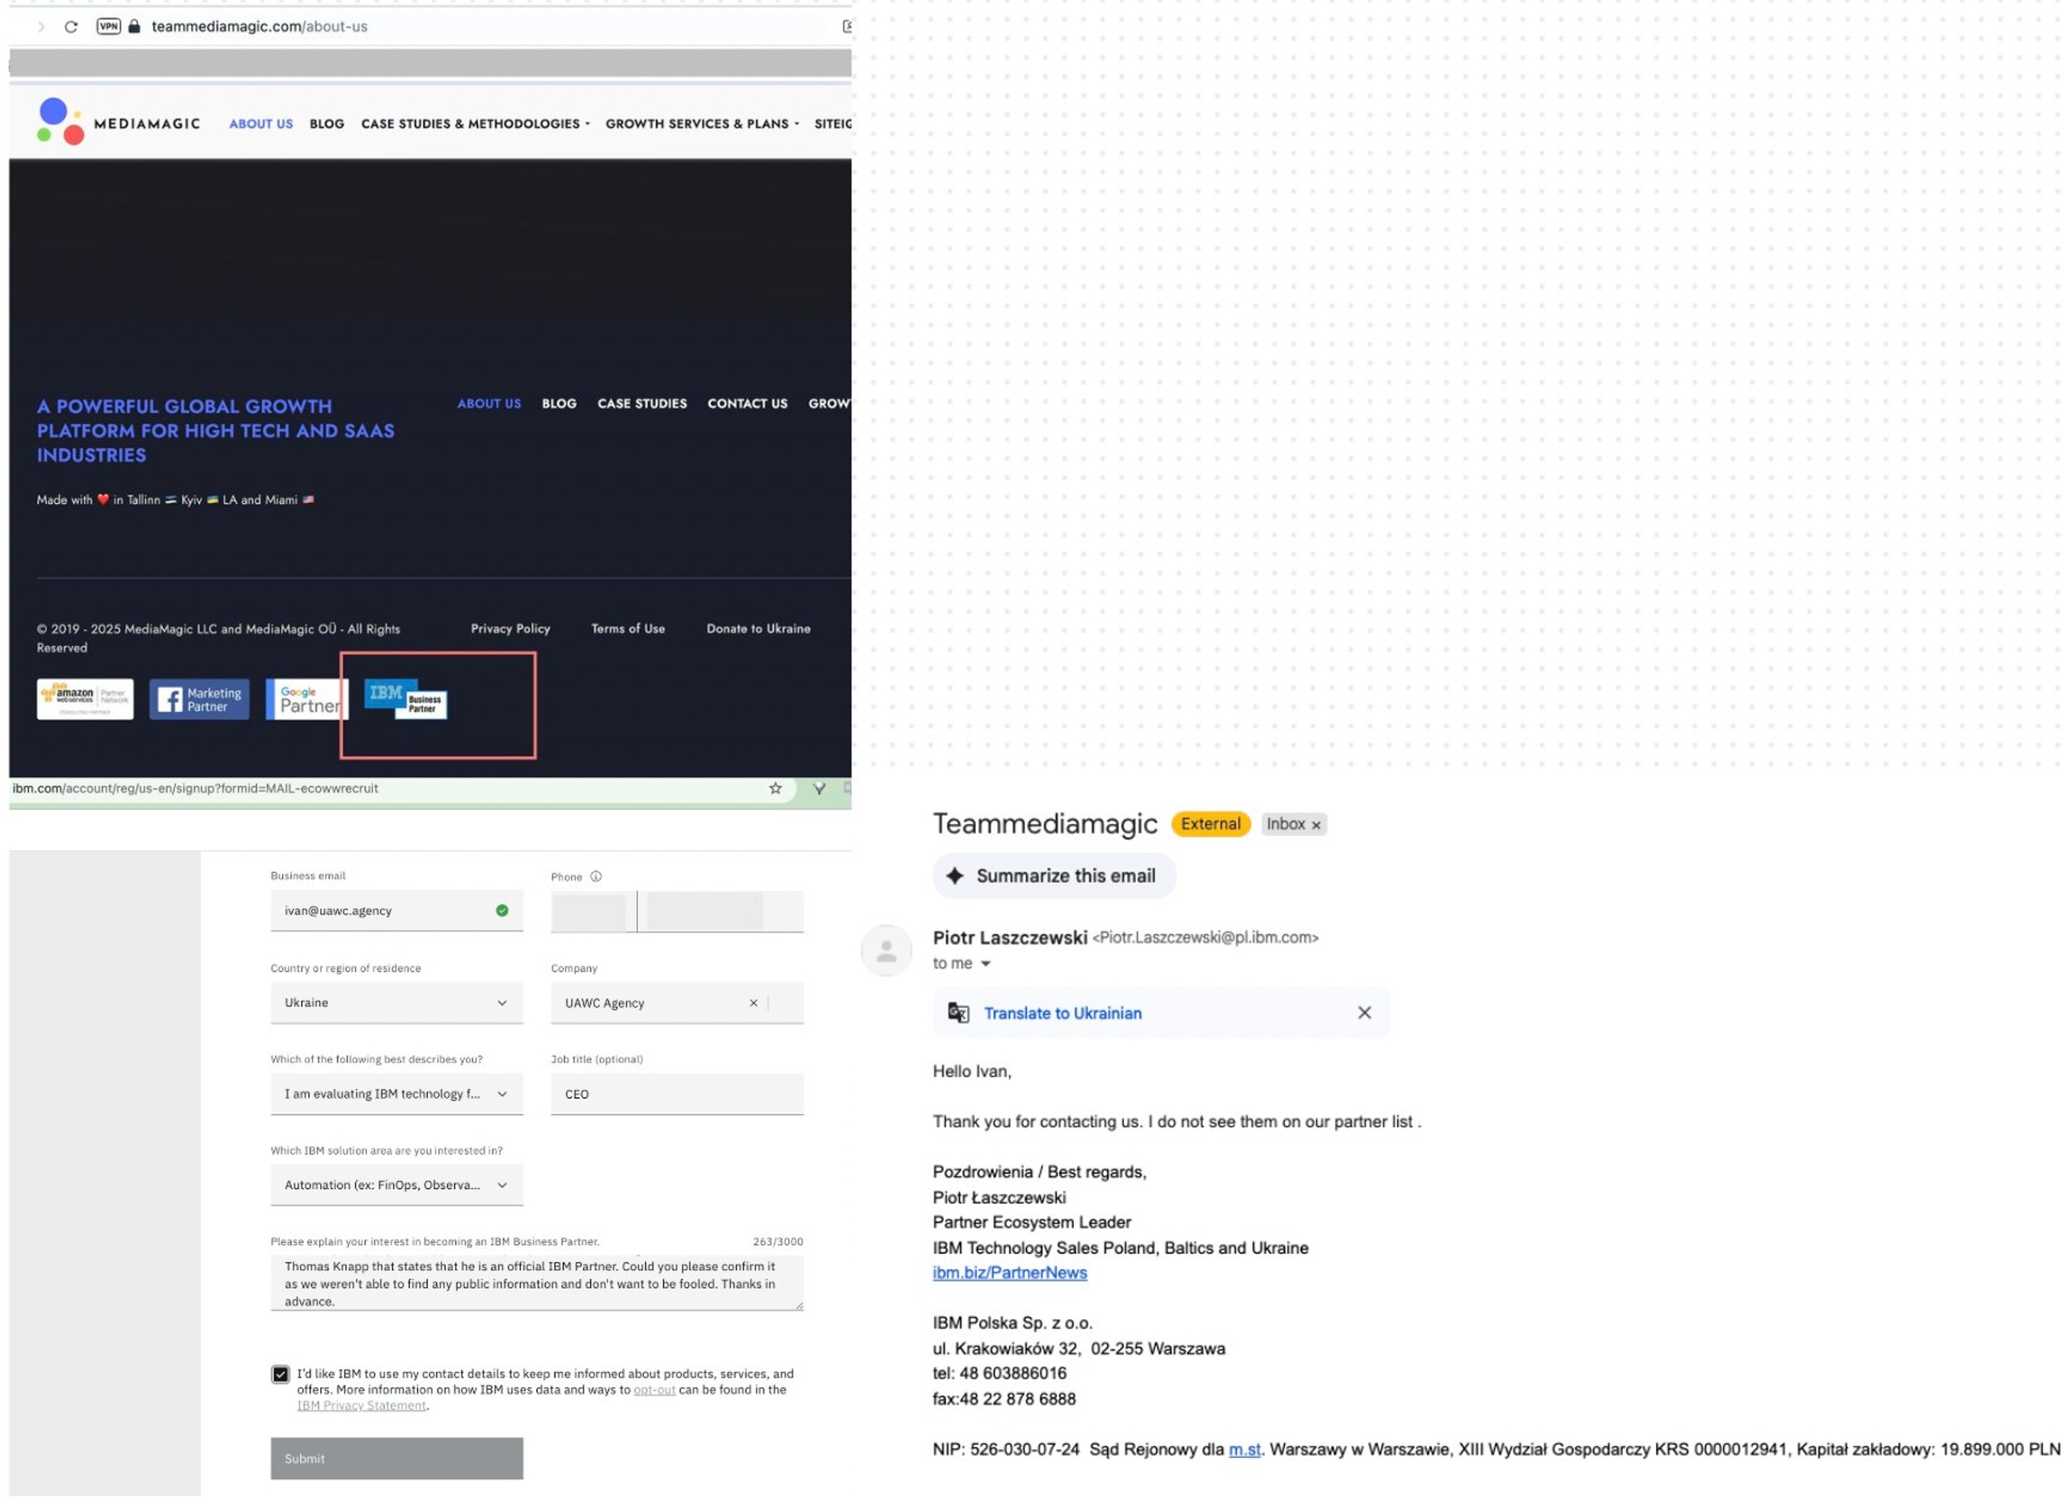Open ABOUT US in footer navigation

(489, 403)
